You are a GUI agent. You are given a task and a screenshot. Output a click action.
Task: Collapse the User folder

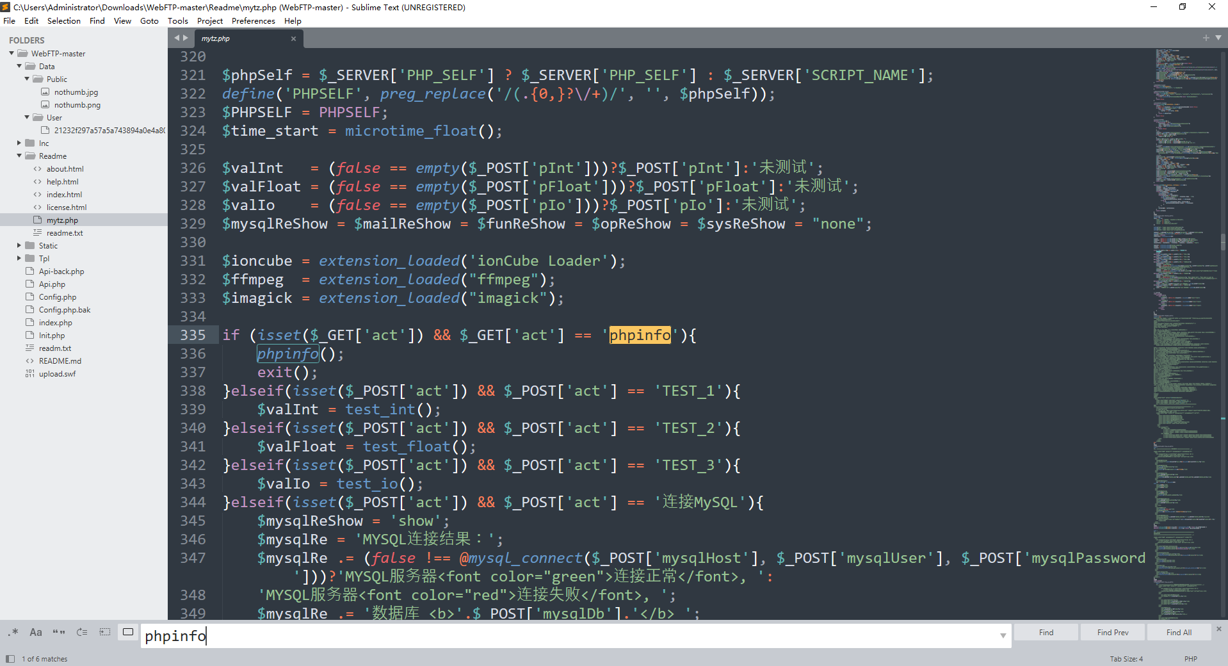tap(27, 117)
